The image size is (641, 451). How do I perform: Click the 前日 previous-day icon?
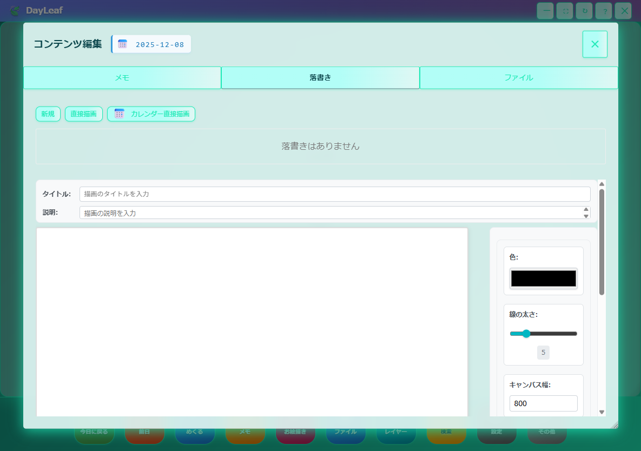(x=144, y=431)
